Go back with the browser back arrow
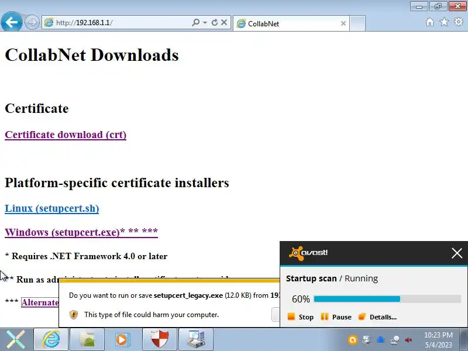The width and height of the screenshot is (468, 351). tap(11, 22)
